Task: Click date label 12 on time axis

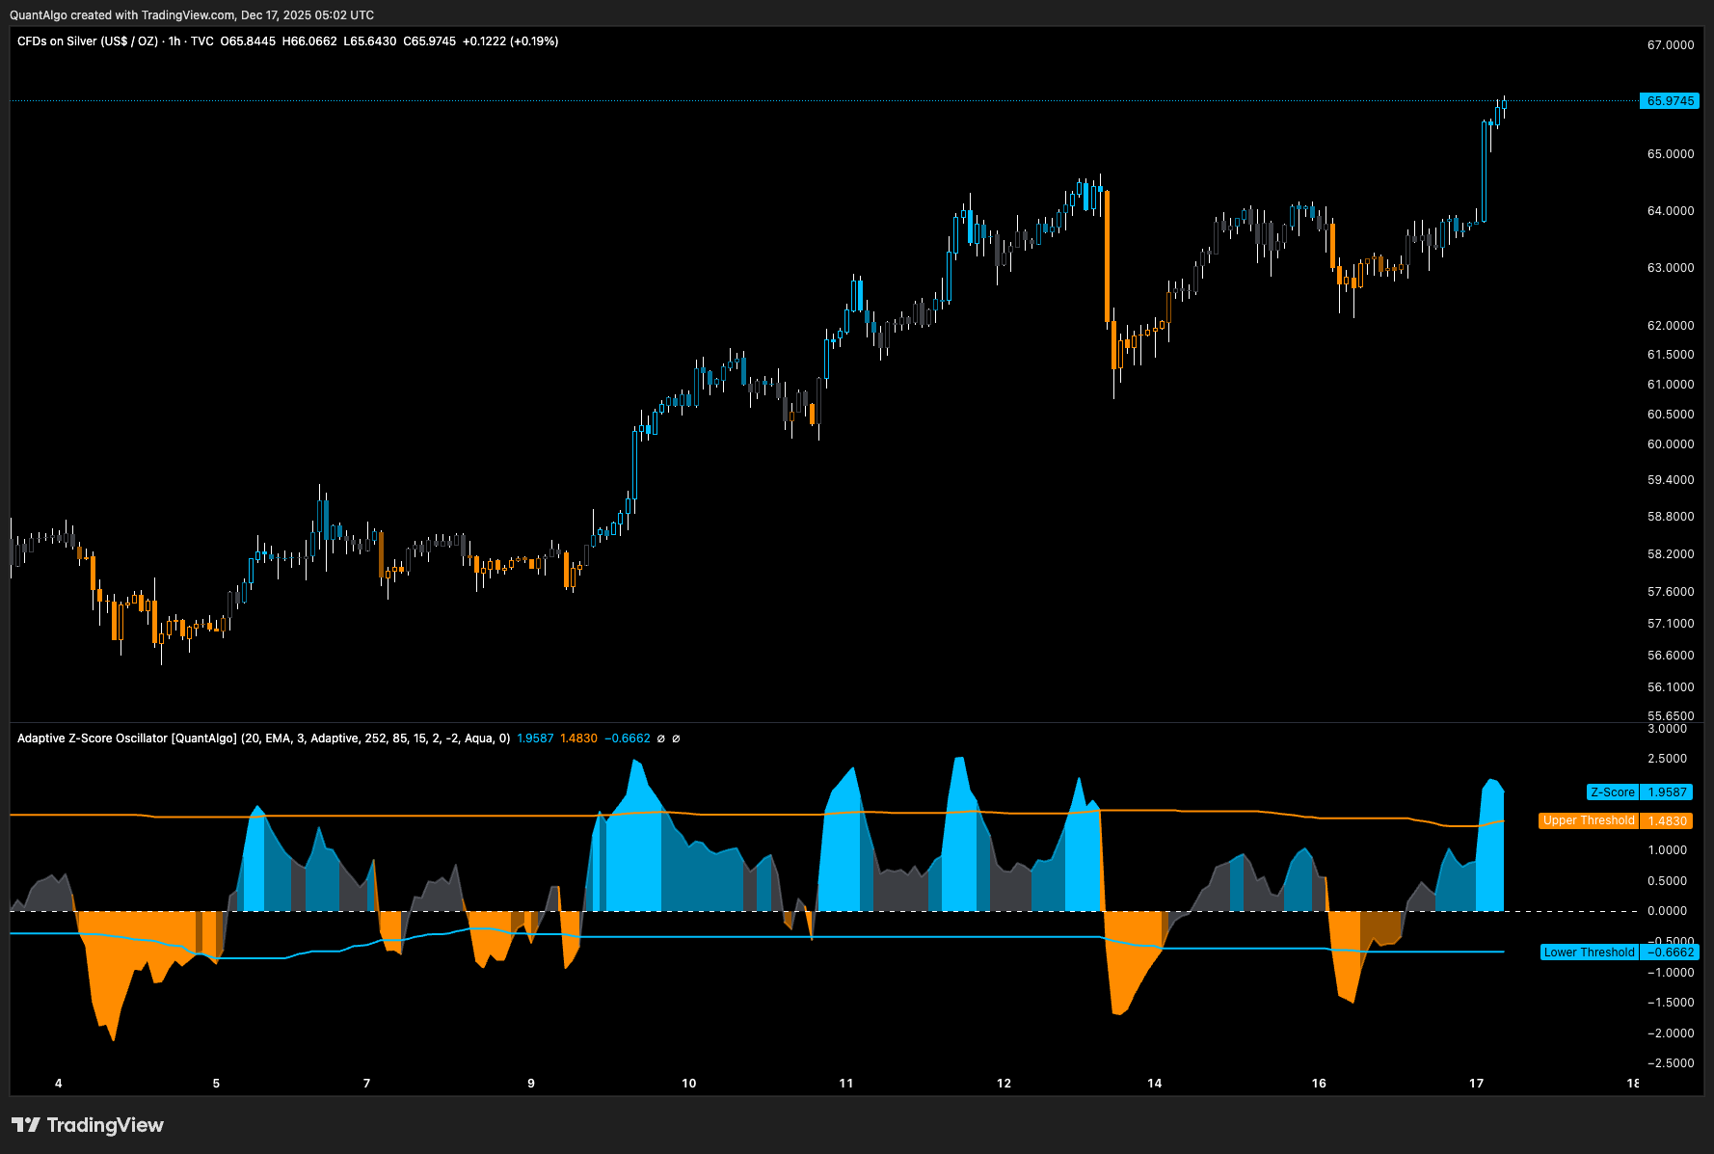Action: [x=1004, y=1084]
